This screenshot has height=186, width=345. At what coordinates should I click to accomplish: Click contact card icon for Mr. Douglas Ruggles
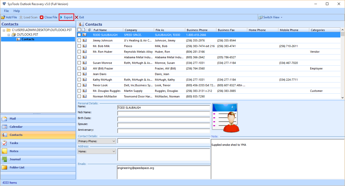[x=84, y=91]
